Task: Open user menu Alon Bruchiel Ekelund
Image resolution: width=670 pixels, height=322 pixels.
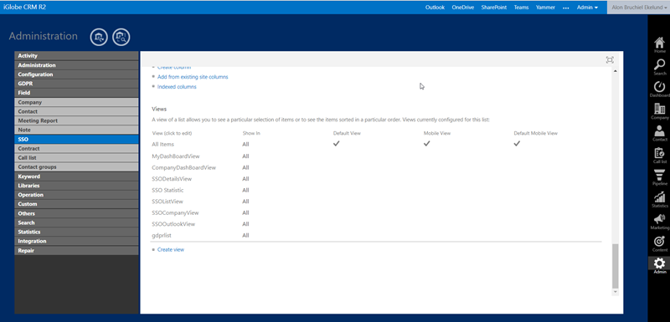Action: [x=638, y=8]
